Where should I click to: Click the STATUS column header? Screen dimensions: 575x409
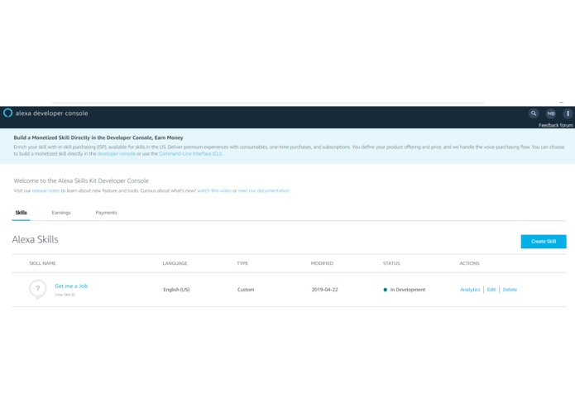tap(391, 263)
